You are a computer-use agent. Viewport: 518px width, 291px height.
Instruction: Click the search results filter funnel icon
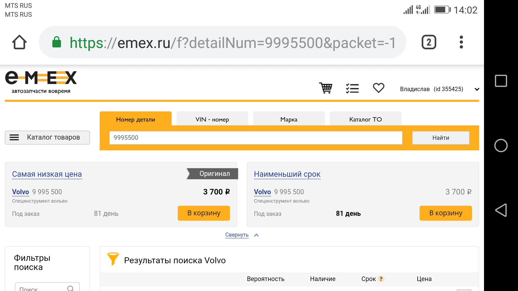(x=113, y=259)
